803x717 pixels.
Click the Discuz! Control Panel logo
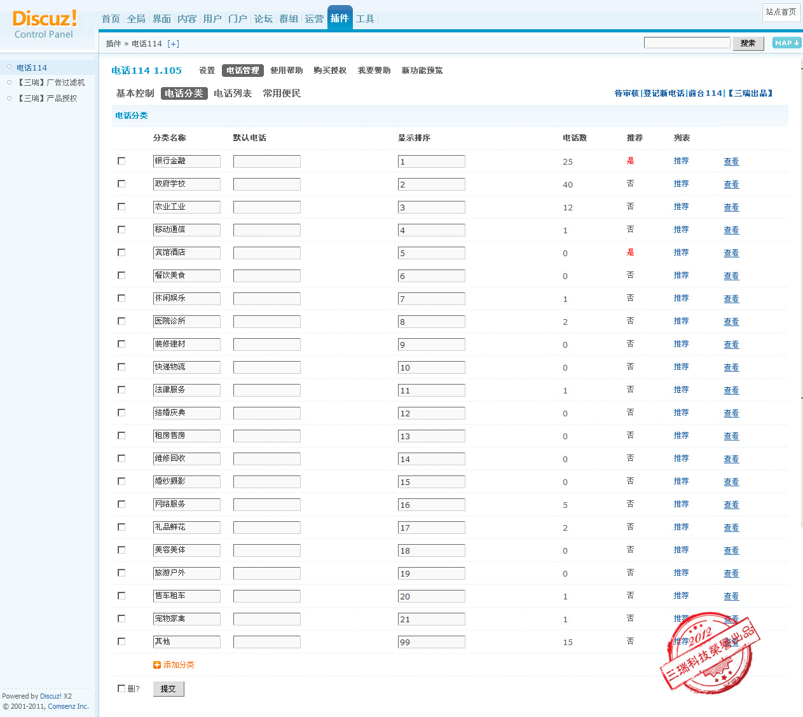click(x=44, y=25)
